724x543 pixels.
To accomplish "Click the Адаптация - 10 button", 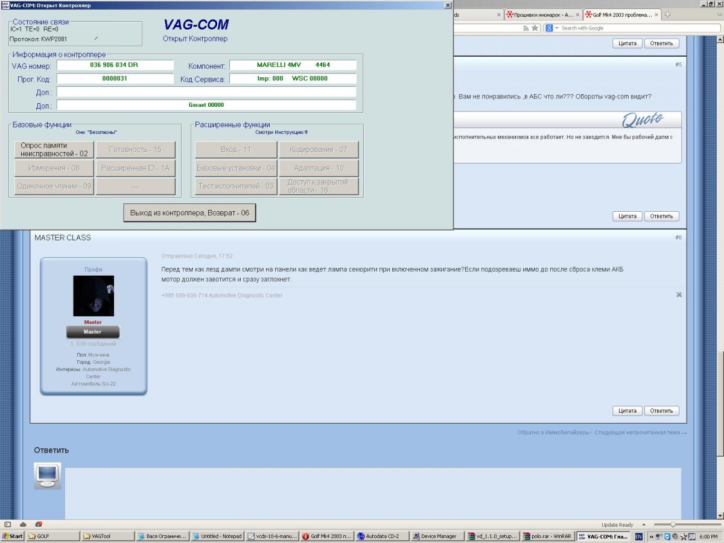I will click(x=319, y=168).
